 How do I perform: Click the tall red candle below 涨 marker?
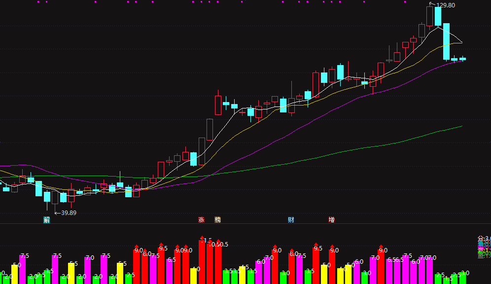pyautogui.click(x=202, y=151)
